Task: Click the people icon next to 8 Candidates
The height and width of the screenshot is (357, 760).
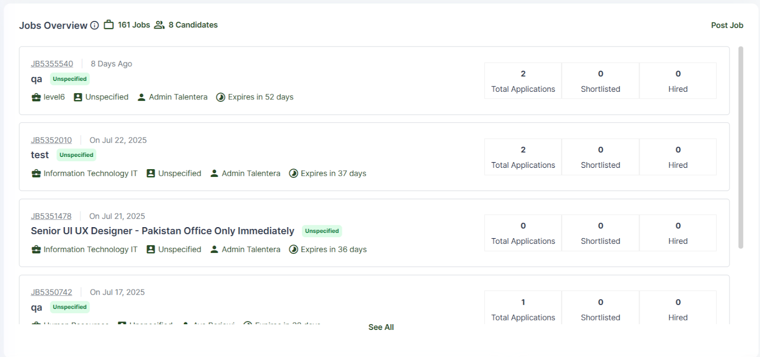Action: [160, 25]
